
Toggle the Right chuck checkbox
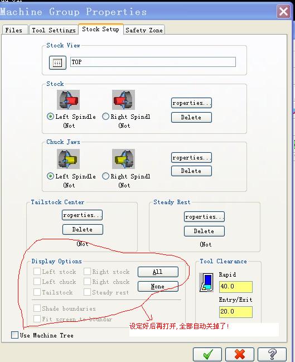coord(87,282)
